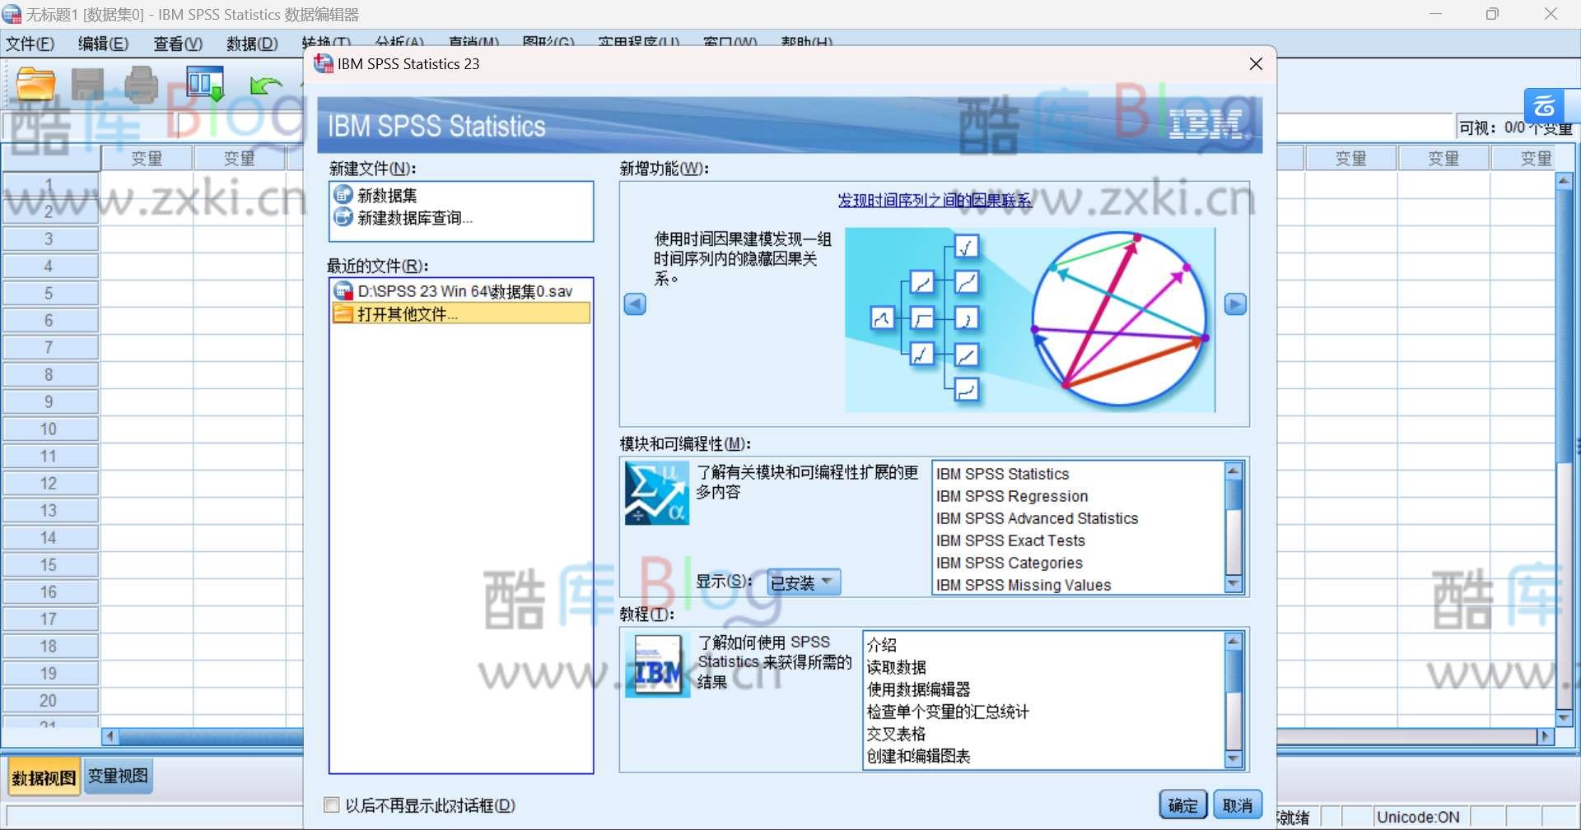Screen dimensions: 1581x830
Task: Open the 文件(F) menu
Action: click(x=28, y=44)
